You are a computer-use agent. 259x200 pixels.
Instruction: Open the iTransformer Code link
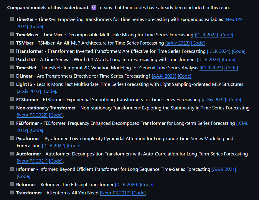(x=239, y=51)
